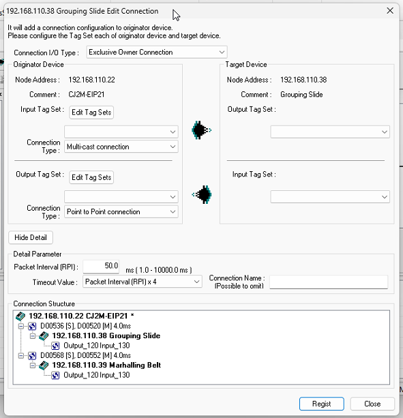403x418 pixels.
Task: Select 192.168.110.22 CJ2M-EIP21 root tree item
Action: (x=81, y=316)
